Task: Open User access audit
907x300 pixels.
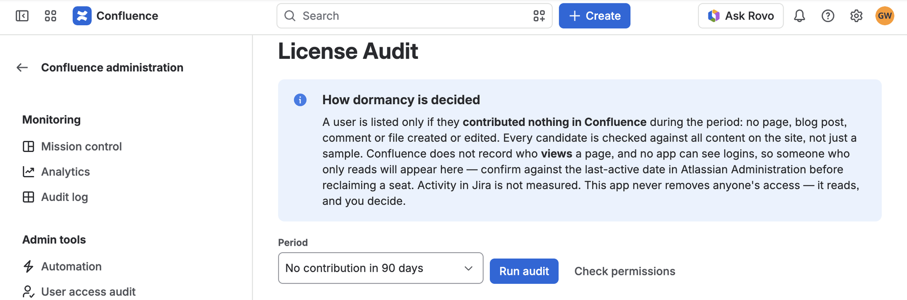Action: [88, 291]
